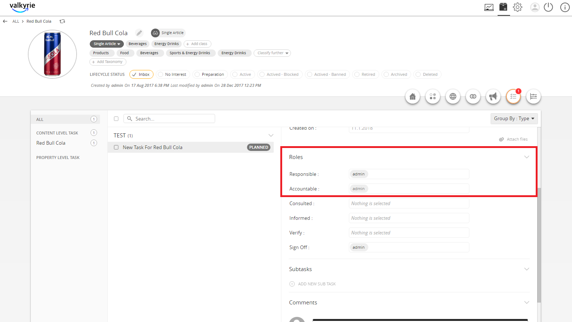
Task: Click the Attach files link
Action: (x=517, y=139)
